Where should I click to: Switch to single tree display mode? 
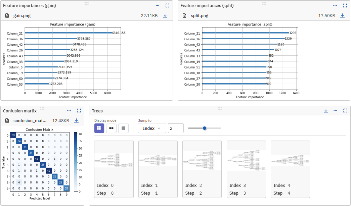coord(123,128)
